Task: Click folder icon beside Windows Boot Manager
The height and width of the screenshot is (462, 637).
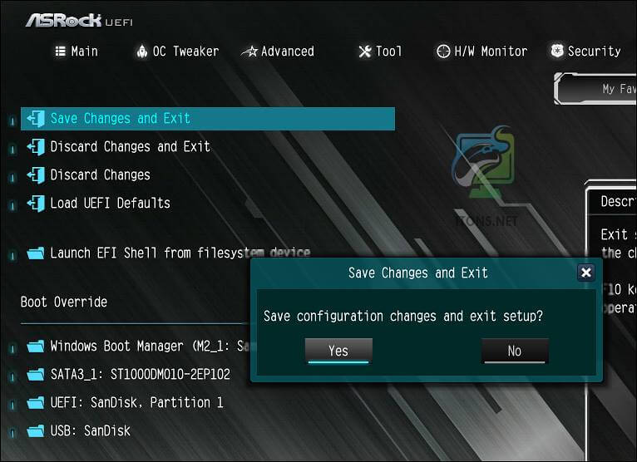Action: pyautogui.click(x=36, y=346)
